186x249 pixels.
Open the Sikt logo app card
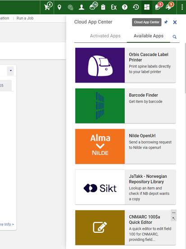click(x=100, y=187)
